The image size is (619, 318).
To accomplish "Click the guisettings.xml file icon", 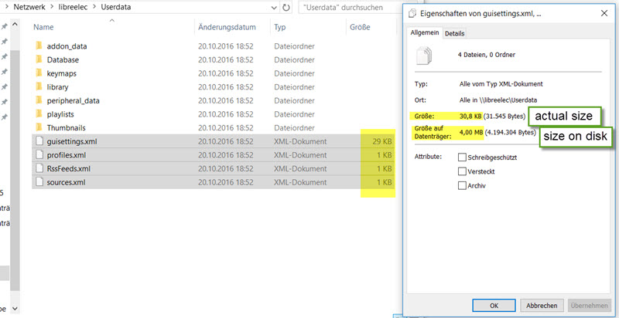I will (x=39, y=141).
